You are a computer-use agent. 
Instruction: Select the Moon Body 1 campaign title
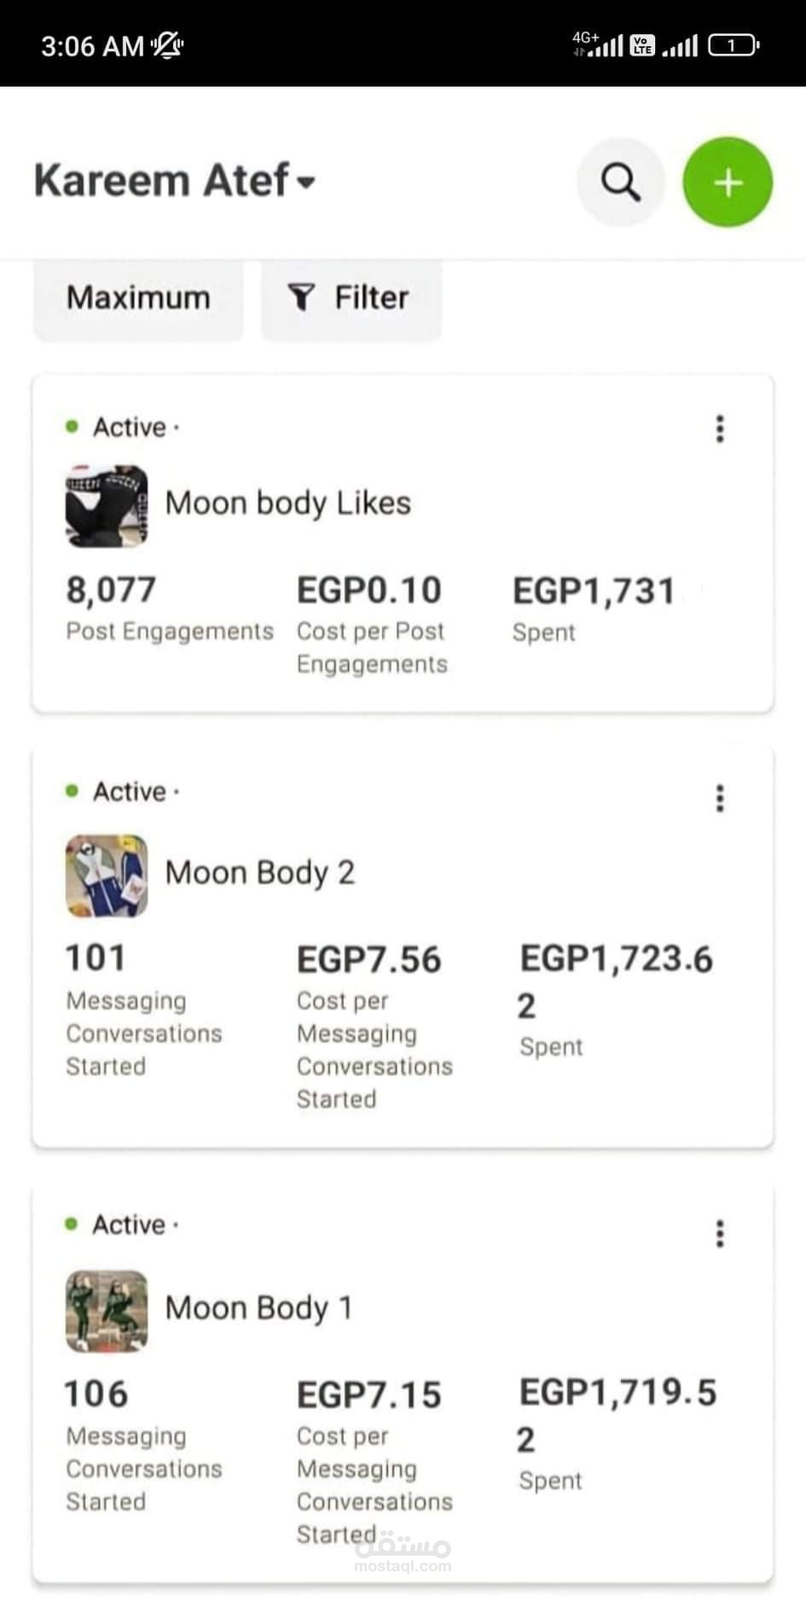(258, 1308)
